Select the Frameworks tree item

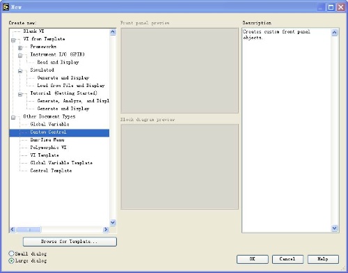[43, 47]
